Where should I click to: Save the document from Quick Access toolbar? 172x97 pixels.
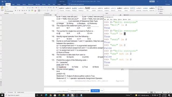pyautogui.click(x=2, y=1)
